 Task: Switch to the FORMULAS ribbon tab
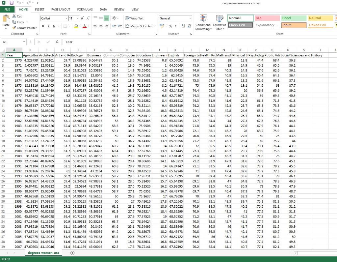(x=85, y=9)
